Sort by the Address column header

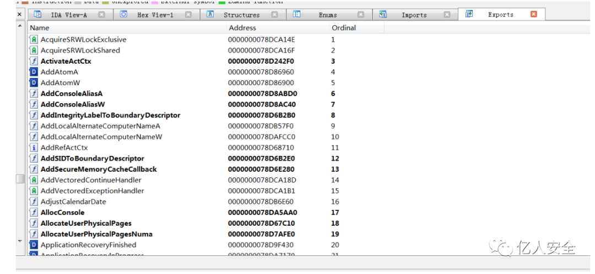[278, 27]
